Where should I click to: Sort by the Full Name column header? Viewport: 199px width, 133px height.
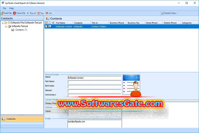click(x=64, y=23)
